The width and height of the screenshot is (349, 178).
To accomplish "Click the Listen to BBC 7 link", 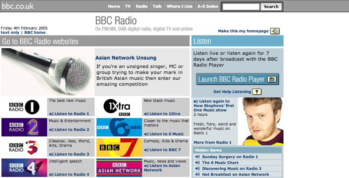I will pyautogui.click(x=165, y=150).
